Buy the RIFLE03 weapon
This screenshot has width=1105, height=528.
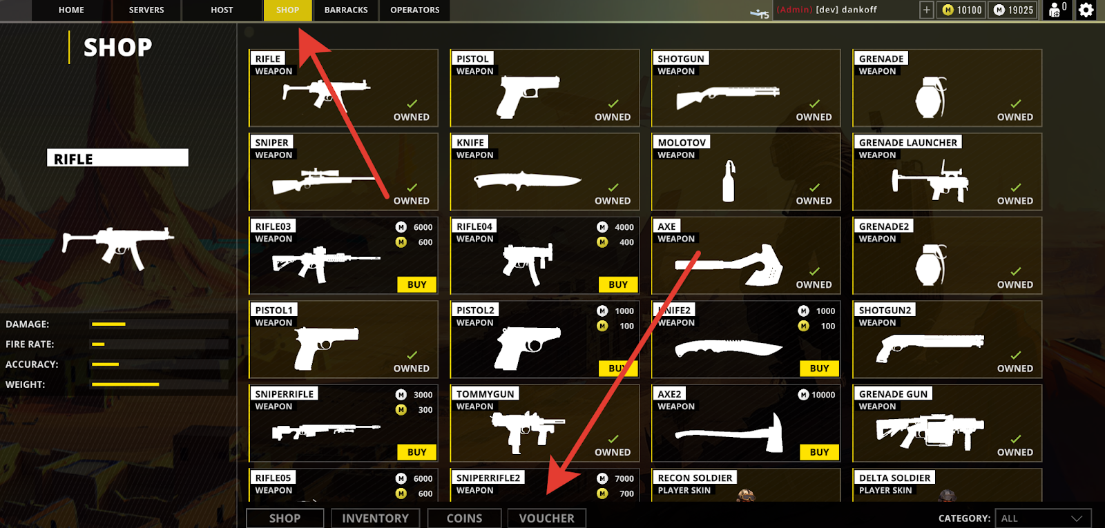pos(416,284)
